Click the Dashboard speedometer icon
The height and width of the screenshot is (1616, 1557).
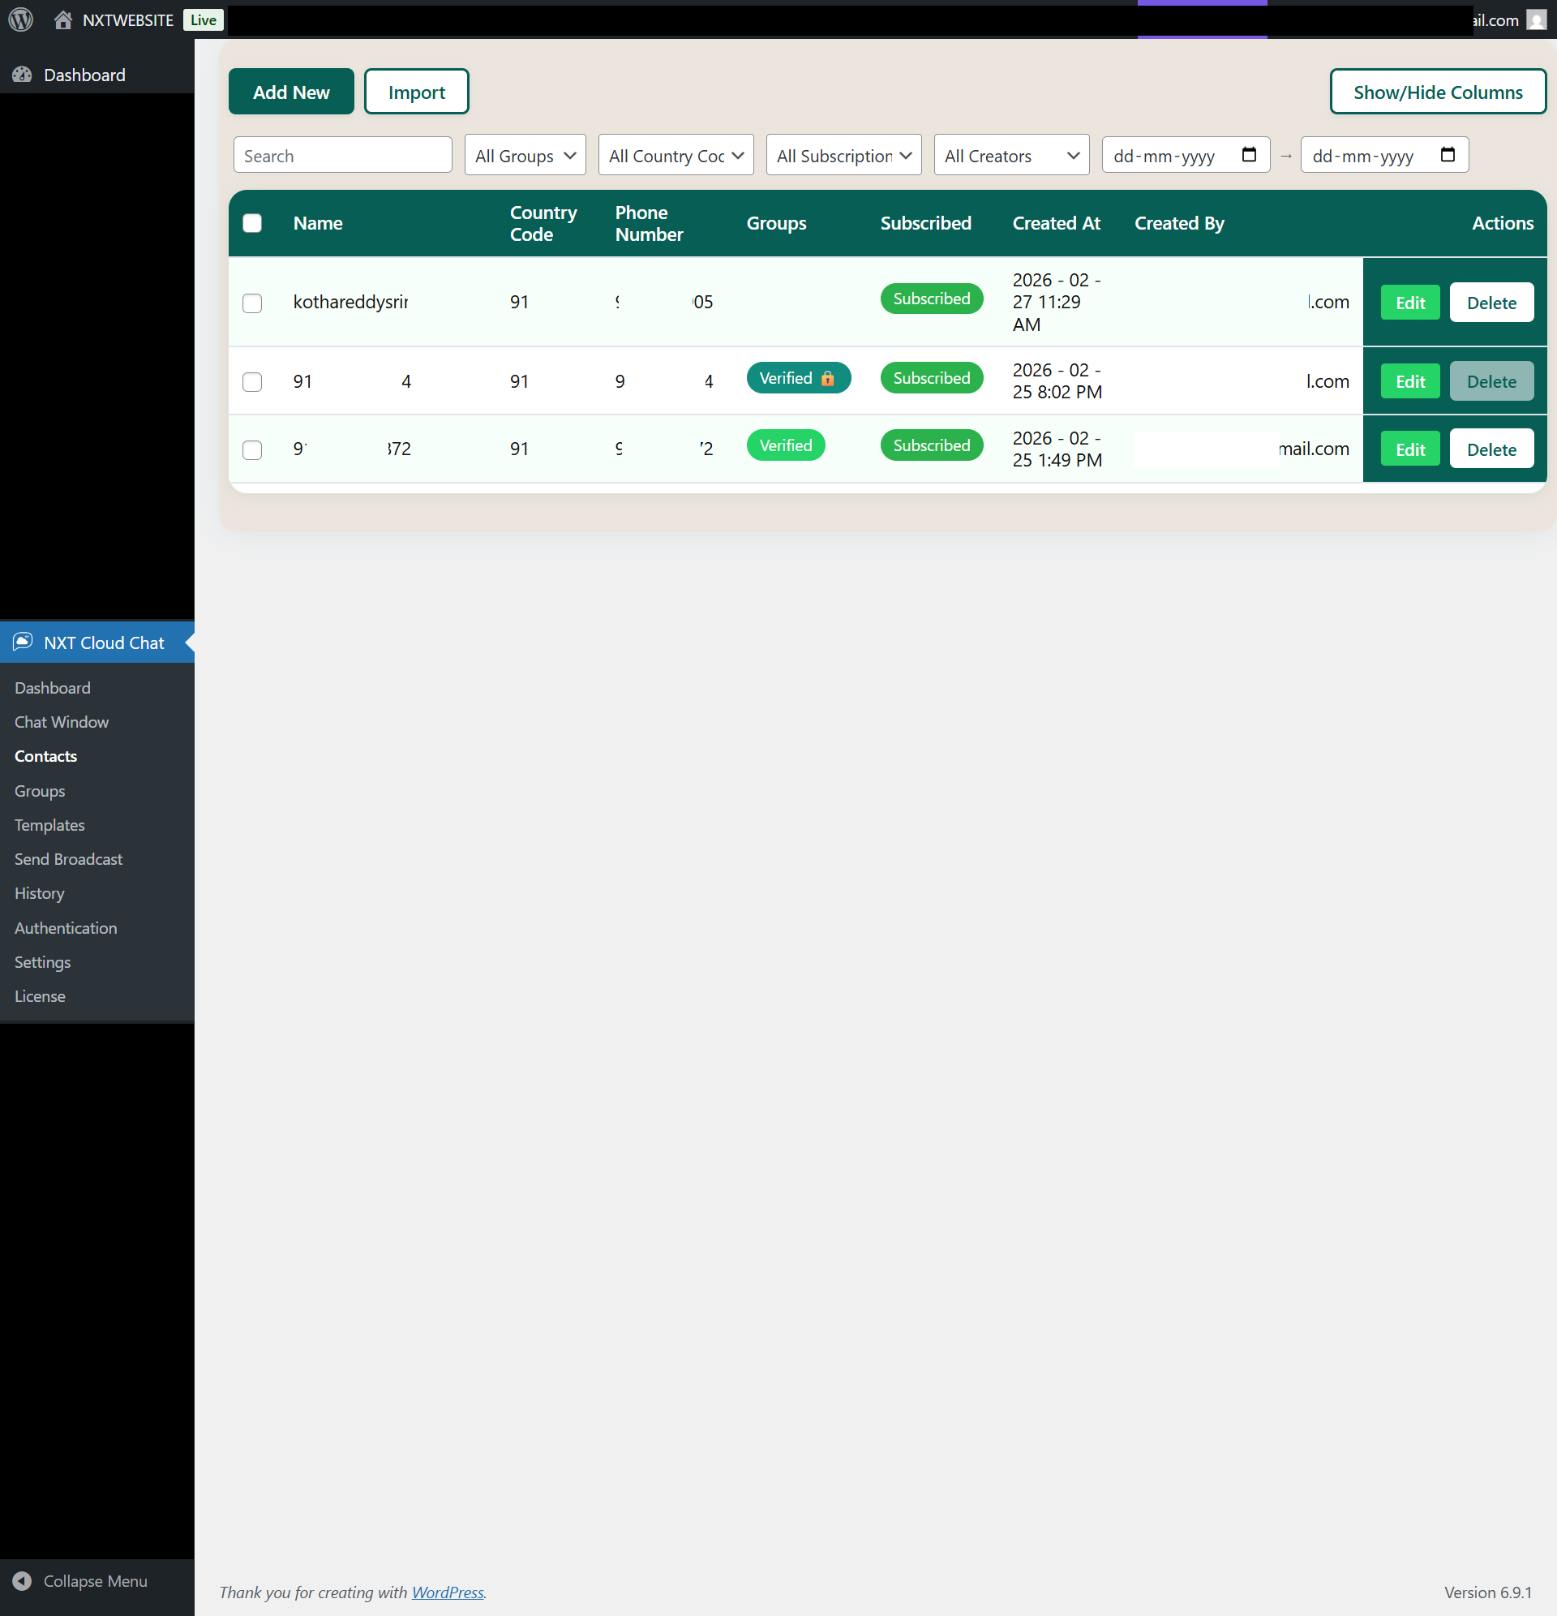point(22,74)
